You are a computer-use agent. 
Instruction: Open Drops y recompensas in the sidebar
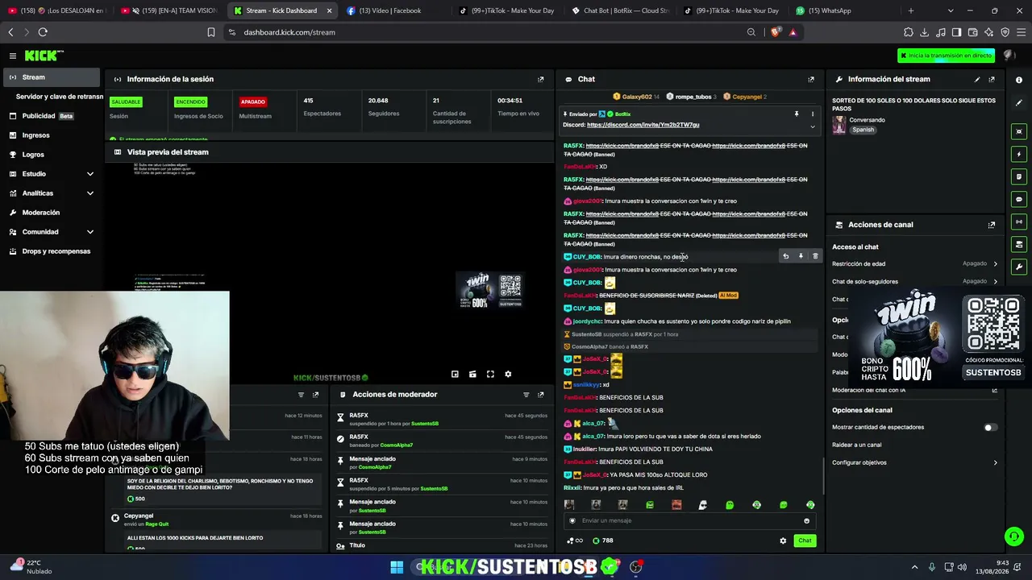point(52,251)
